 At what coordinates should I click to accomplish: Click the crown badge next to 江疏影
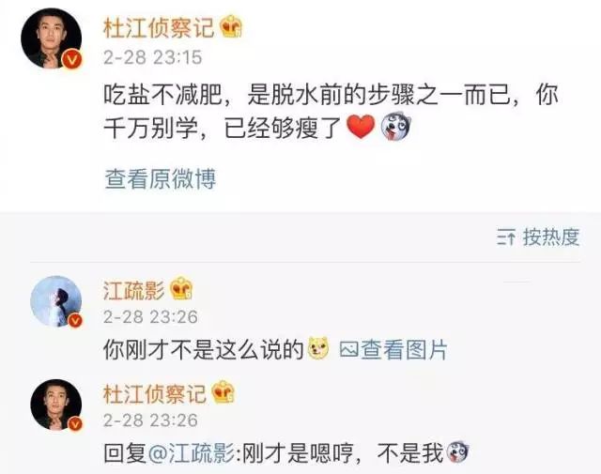[x=181, y=288]
